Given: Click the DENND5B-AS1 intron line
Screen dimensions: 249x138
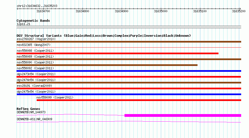Looking at the screenshot, I should [x=129, y=122].
